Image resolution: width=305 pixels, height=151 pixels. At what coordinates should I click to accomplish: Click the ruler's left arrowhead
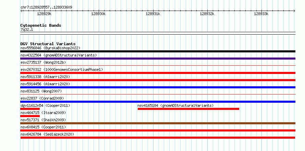click(x=21, y=11)
